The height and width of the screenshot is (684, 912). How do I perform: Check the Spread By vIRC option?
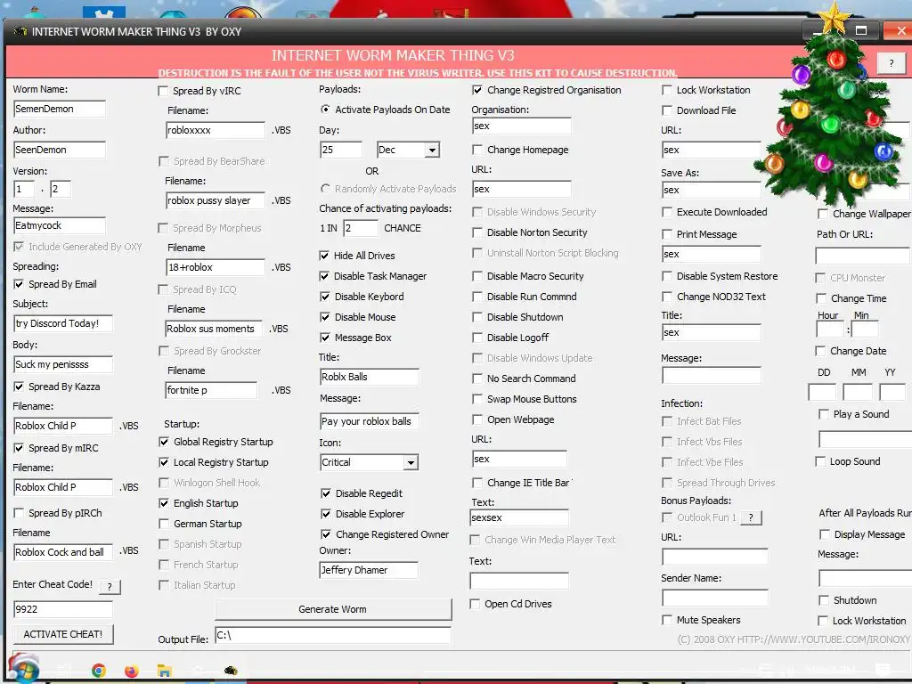click(x=164, y=92)
